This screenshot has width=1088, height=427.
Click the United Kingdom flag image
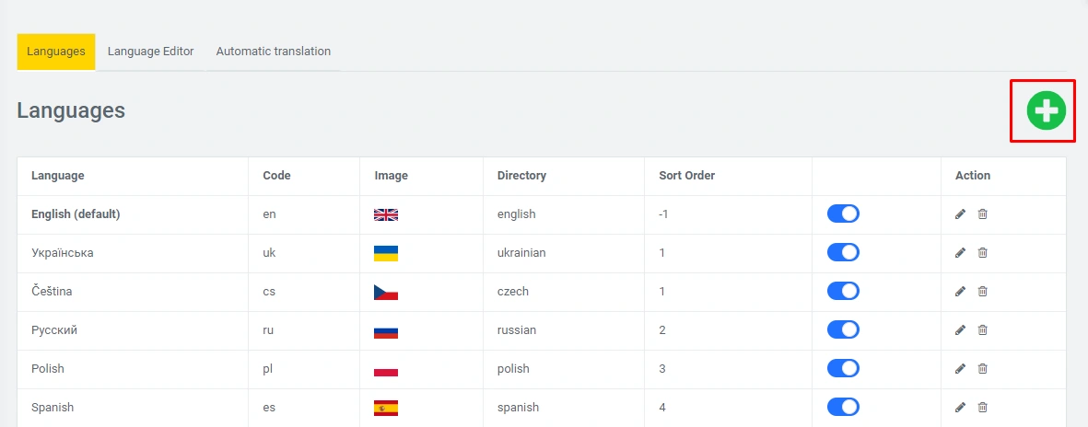[x=385, y=214]
